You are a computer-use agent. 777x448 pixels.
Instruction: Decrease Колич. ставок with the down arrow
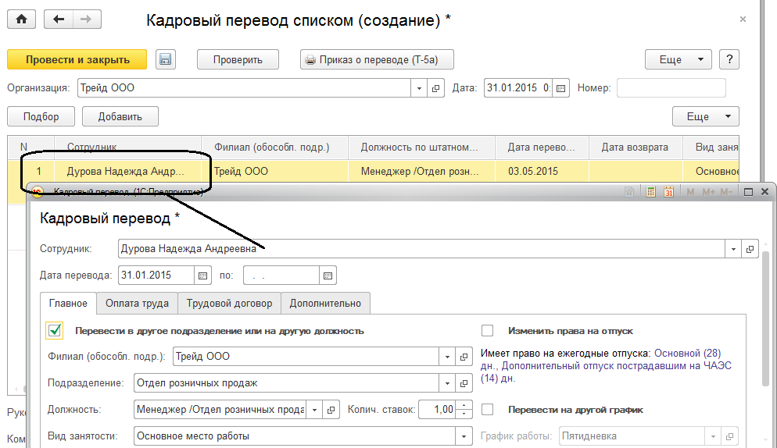tap(464, 414)
